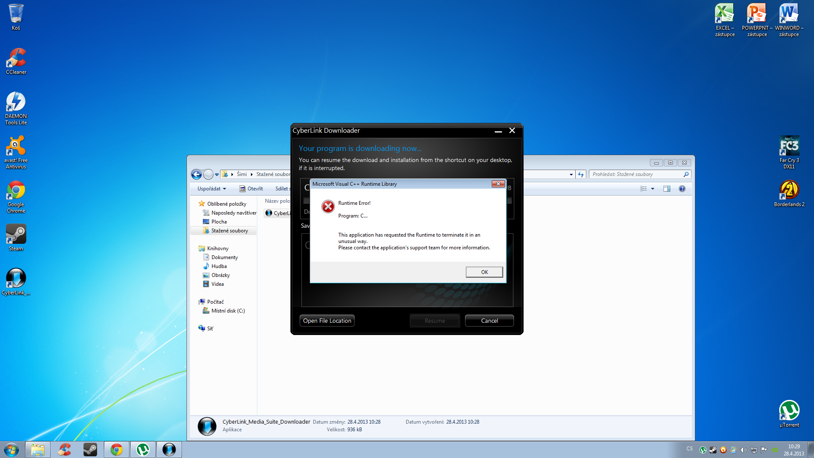Open the CCleaner desktop shortcut

tap(16, 61)
